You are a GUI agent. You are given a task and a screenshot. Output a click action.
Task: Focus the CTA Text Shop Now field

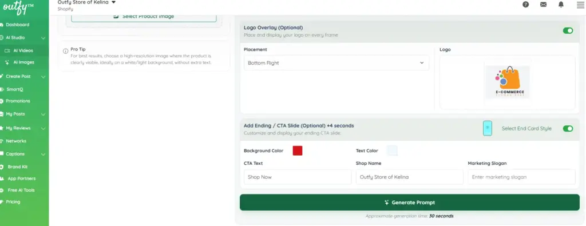[x=298, y=177]
